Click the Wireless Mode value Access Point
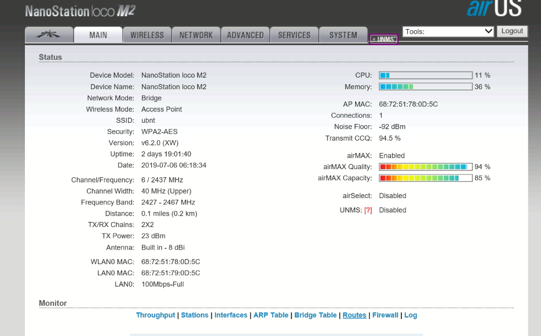541x336 pixels. 162,109
